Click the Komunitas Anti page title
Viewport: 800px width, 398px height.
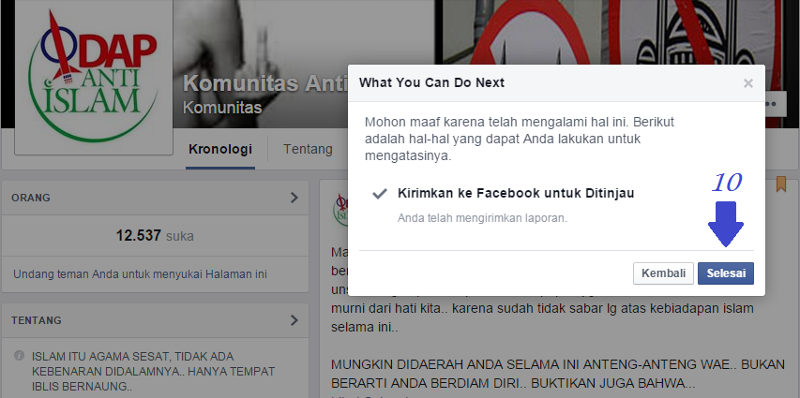point(265,83)
